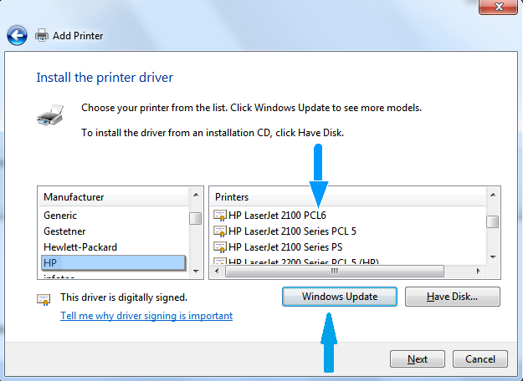The height and width of the screenshot is (381, 523).
Task: Click the Printers horizontal scrollbar thumb
Action: (335, 271)
